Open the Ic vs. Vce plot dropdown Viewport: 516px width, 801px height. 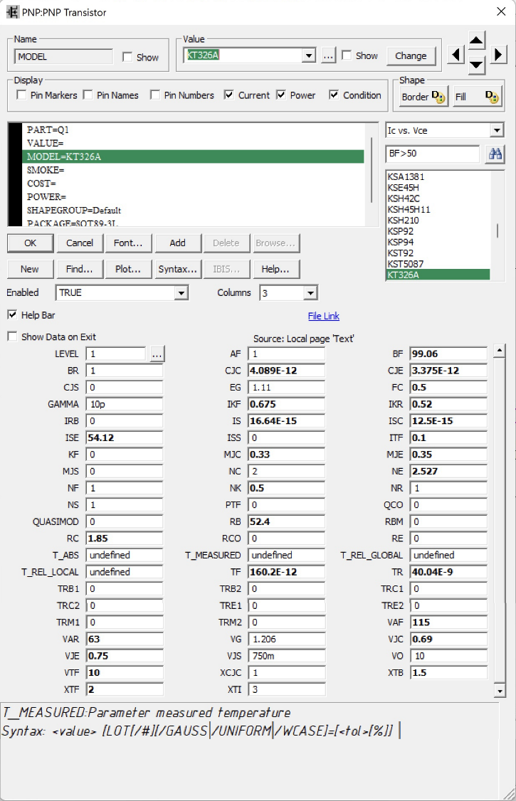click(497, 130)
